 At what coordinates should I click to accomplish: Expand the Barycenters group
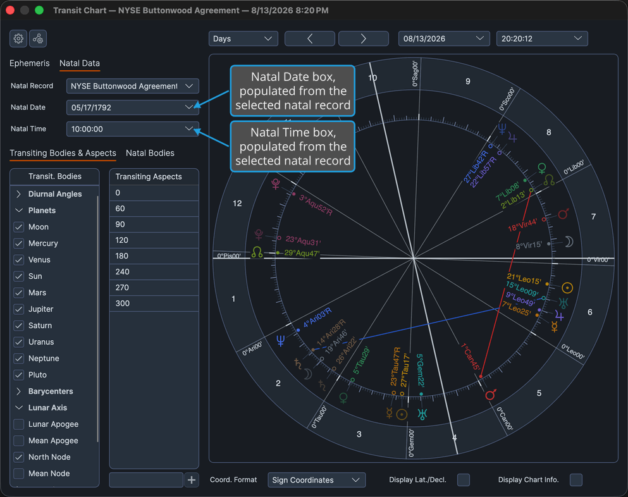click(x=19, y=391)
